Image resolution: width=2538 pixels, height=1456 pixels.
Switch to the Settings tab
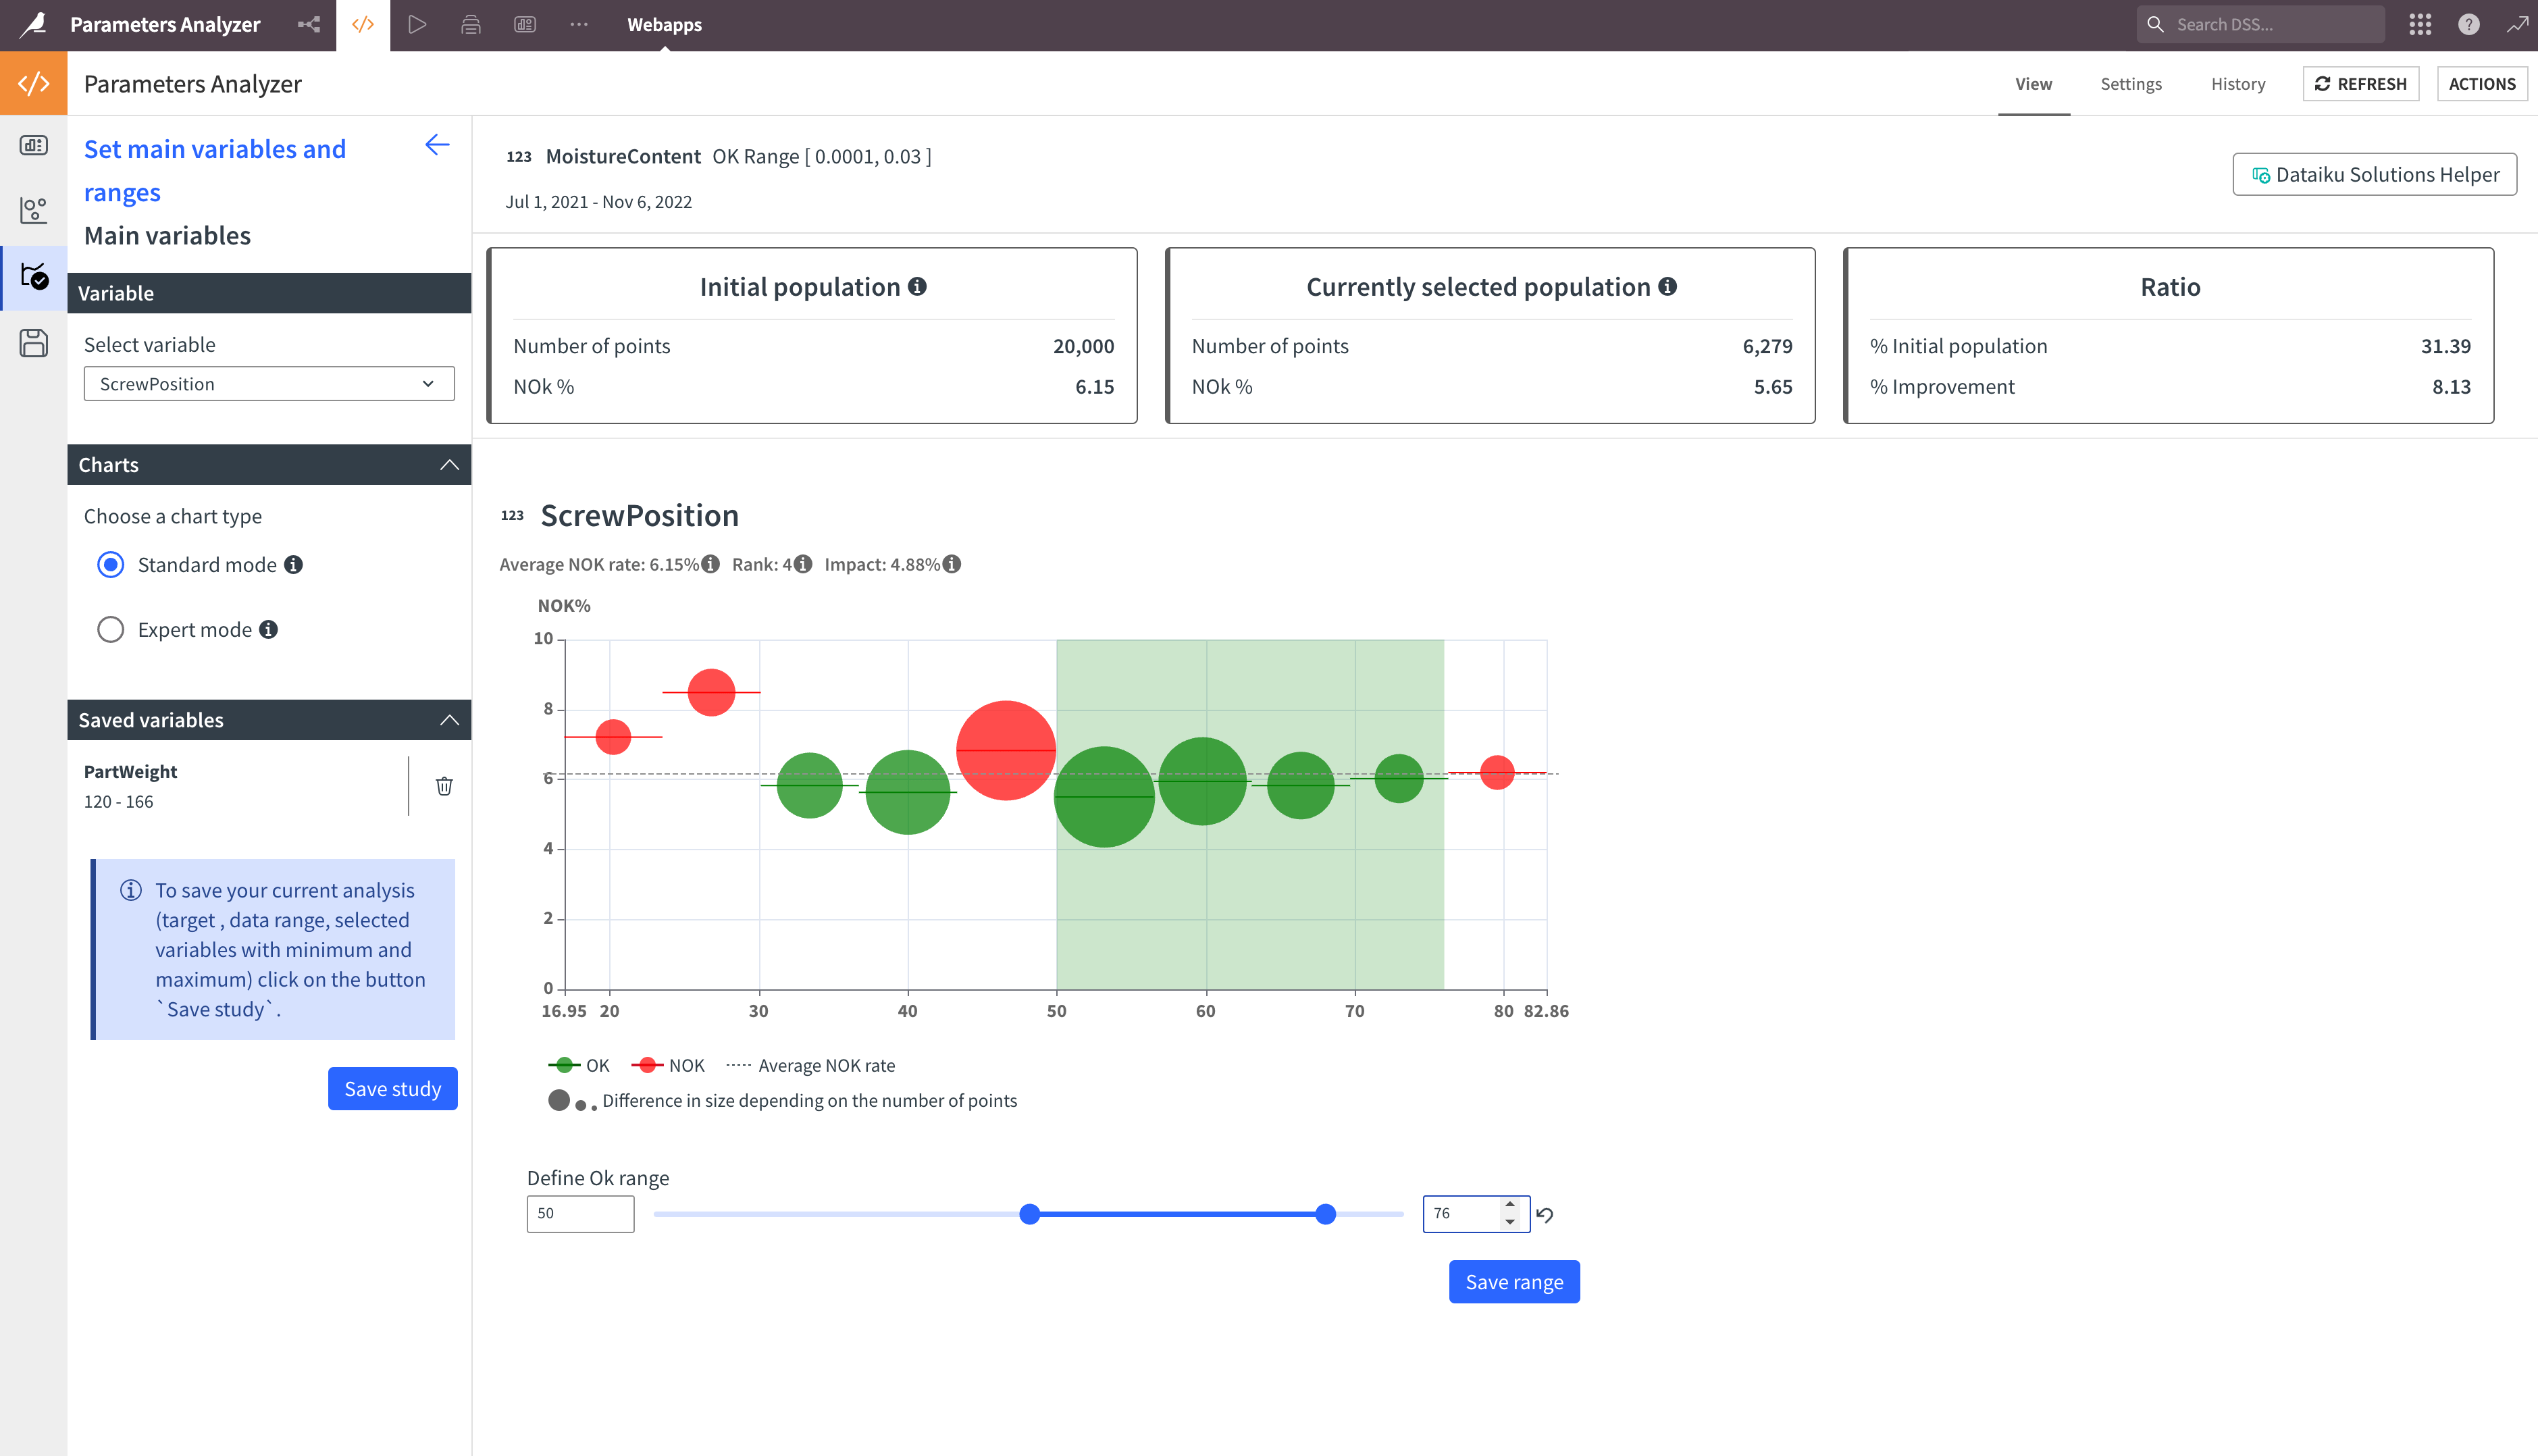pyautogui.click(x=2130, y=84)
